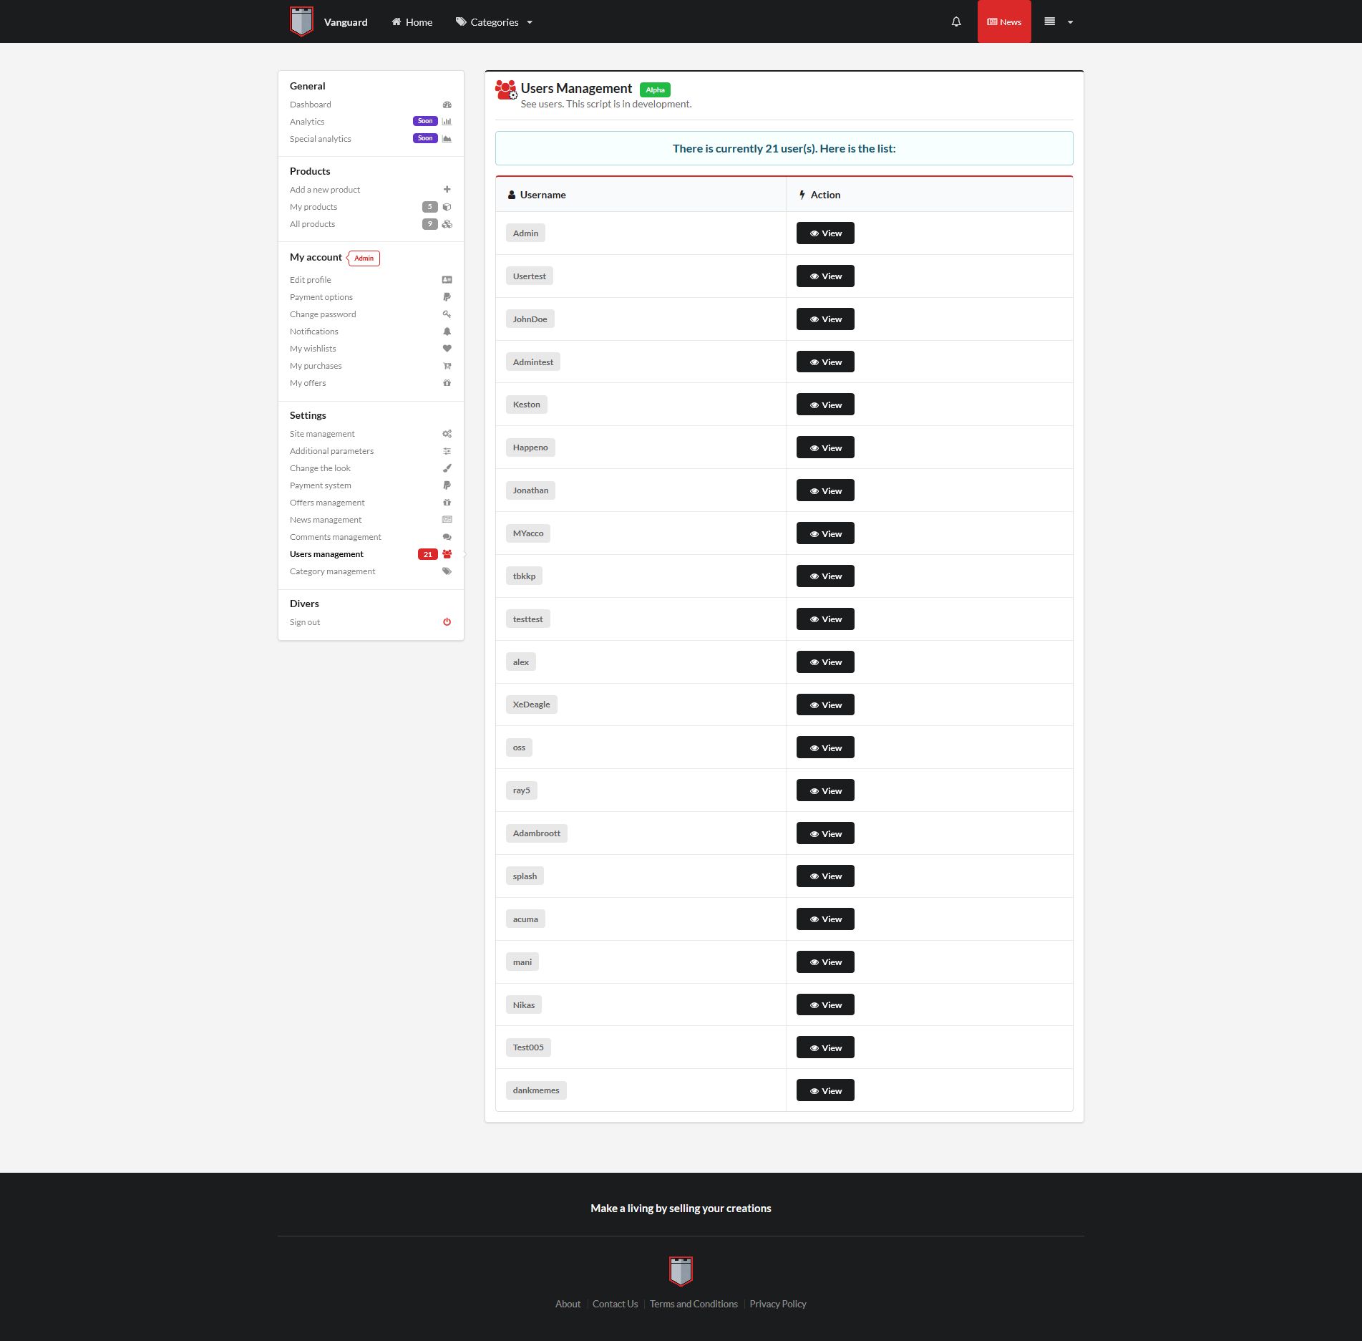View the Admin user
Viewport: 1362px width, 1341px height.
click(825, 233)
